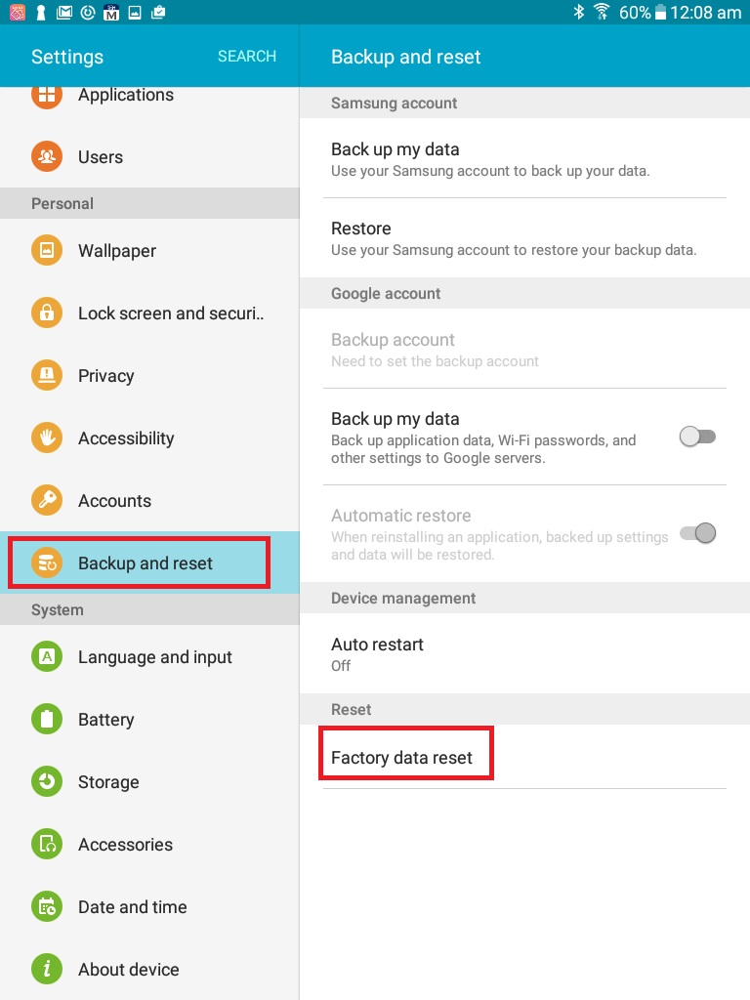
Task: Select Backup and reset in sidebar
Action: pyautogui.click(x=149, y=562)
